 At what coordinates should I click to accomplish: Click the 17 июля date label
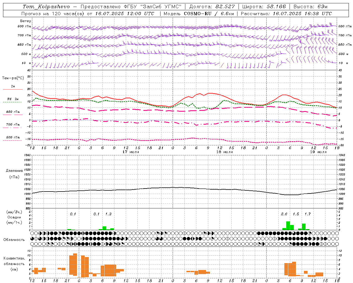point(131,152)
